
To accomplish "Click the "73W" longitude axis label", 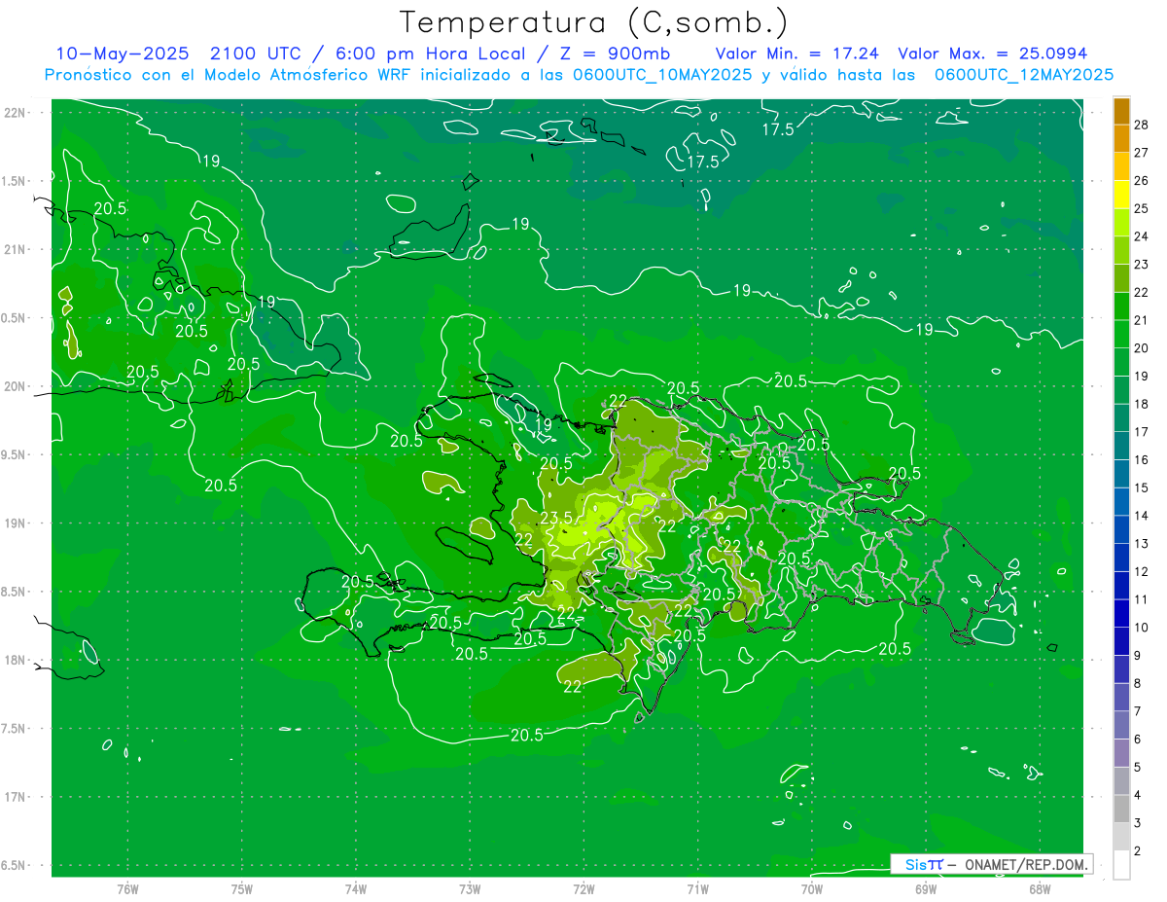I will pos(470,888).
